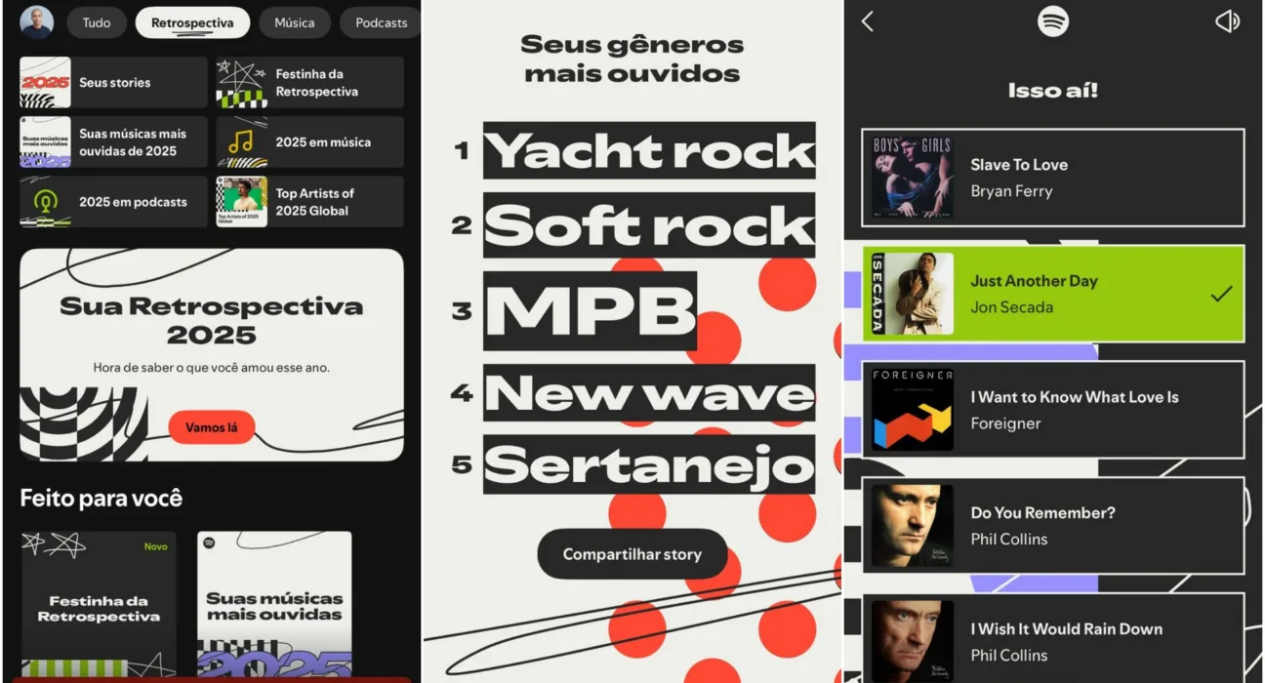
Task: Open Top Artists of 2025 Global
Action: pos(309,201)
